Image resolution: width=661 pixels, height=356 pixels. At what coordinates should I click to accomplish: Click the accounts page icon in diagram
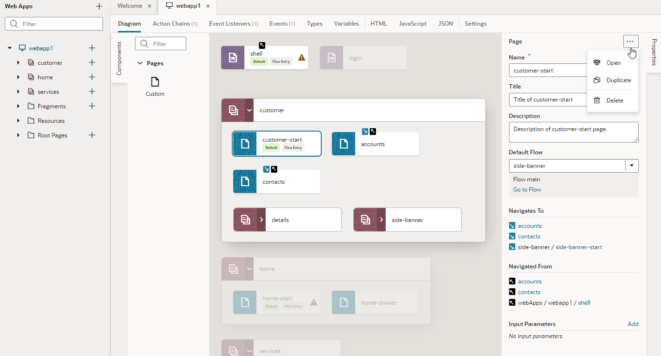(x=344, y=144)
